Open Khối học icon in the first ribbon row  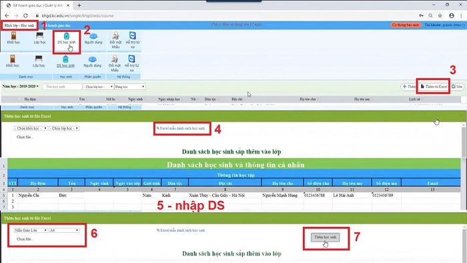tap(13, 39)
